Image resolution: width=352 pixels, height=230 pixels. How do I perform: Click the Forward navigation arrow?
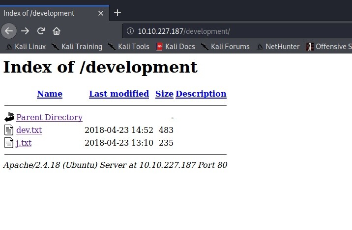(x=25, y=31)
